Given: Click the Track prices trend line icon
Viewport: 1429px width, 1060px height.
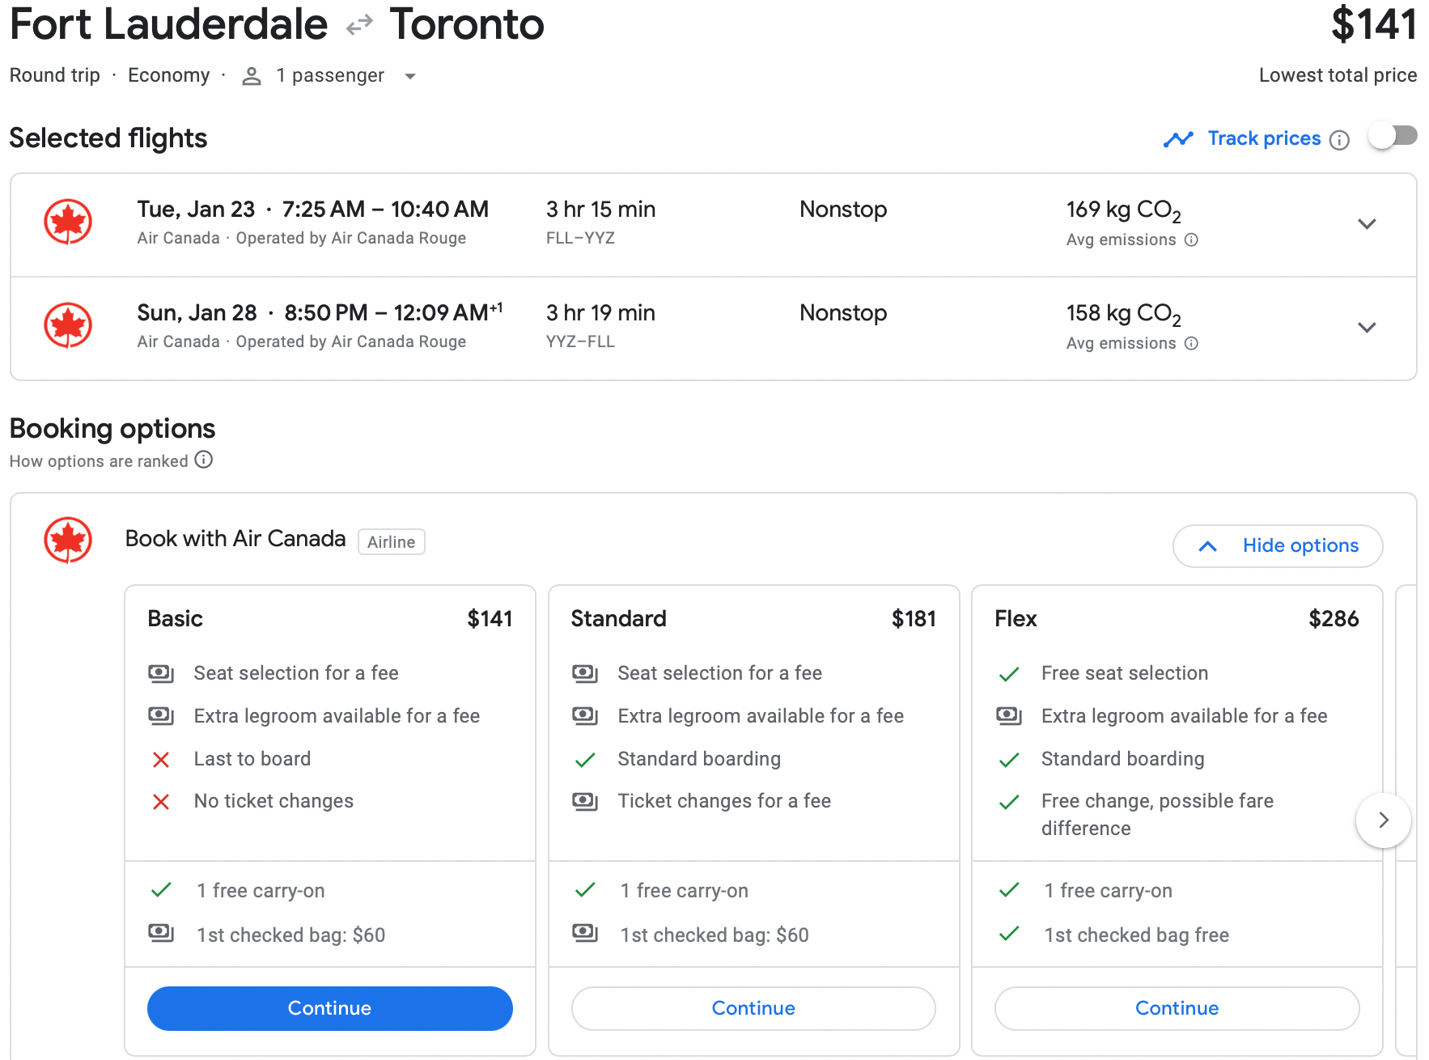Looking at the screenshot, I should click(x=1178, y=139).
